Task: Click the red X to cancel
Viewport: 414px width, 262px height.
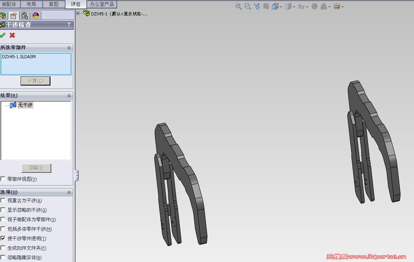Action: [12, 35]
